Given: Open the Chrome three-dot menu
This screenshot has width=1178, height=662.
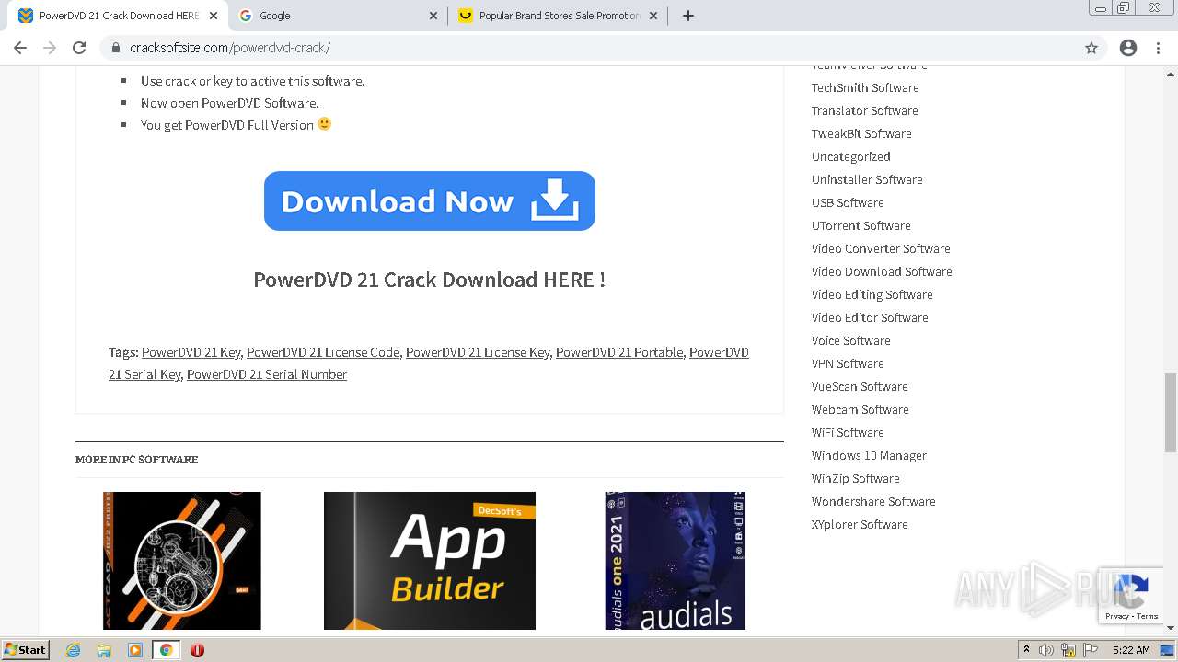Looking at the screenshot, I should [x=1158, y=48].
